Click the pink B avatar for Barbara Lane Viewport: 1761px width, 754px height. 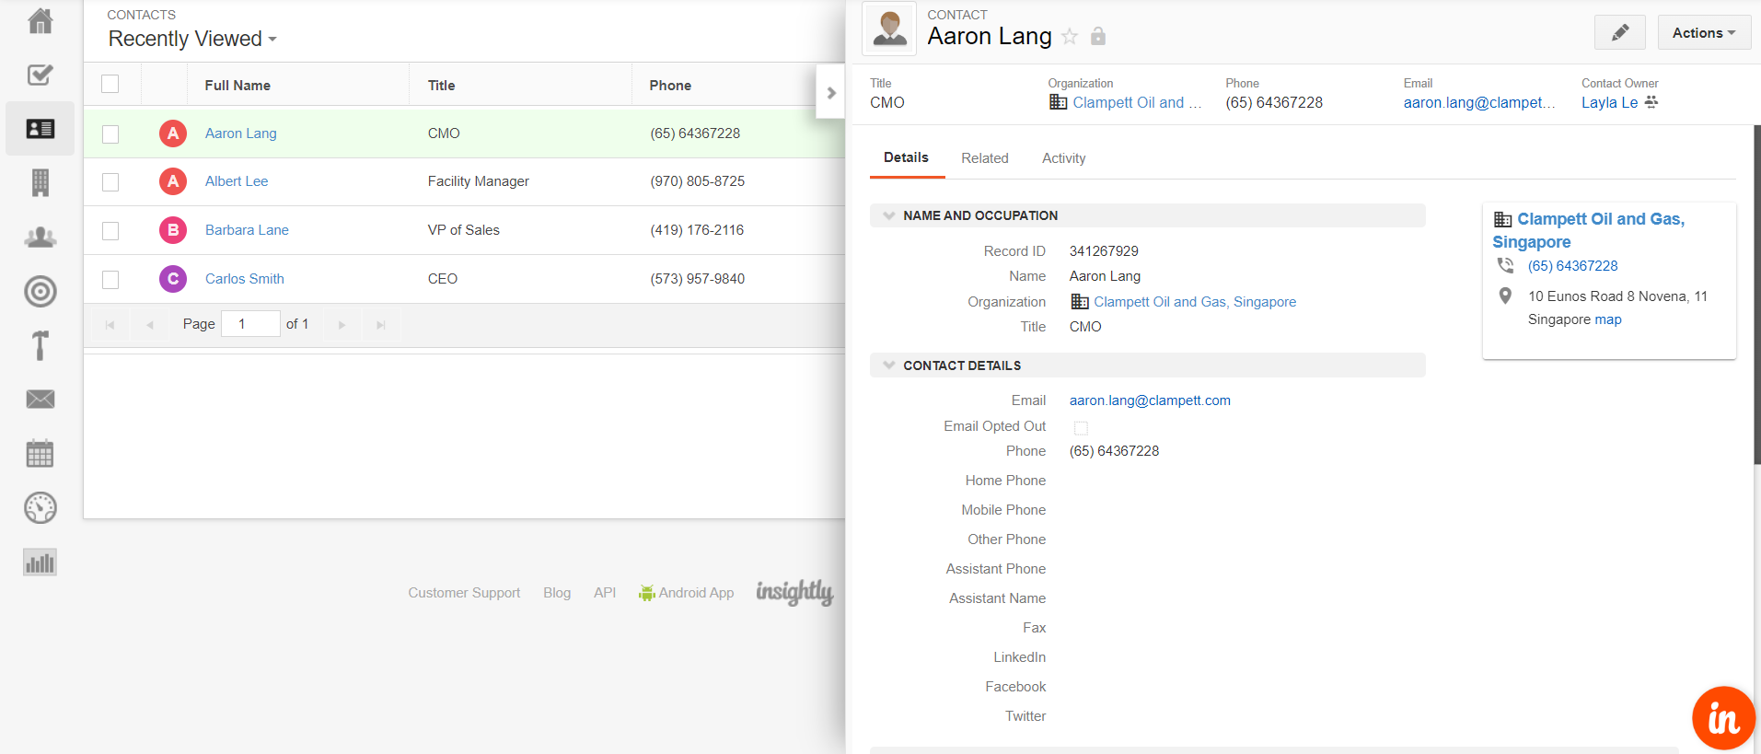(173, 230)
